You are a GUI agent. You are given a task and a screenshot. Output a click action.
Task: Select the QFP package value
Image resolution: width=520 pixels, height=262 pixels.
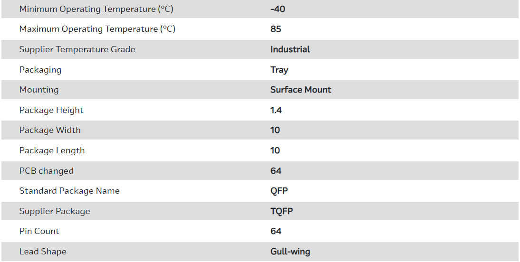click(x=279, y=191)
